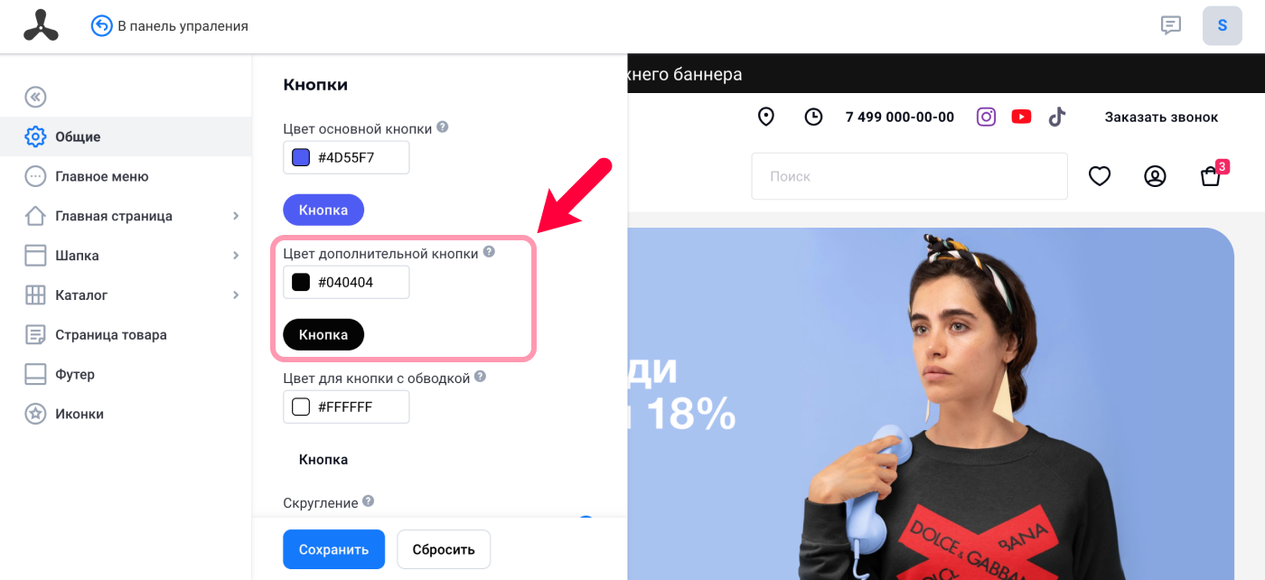Expand the Шапка submenu chevron
Image resolution: width=1265 pixels, height=580 pixels.
tap(236, 256)
